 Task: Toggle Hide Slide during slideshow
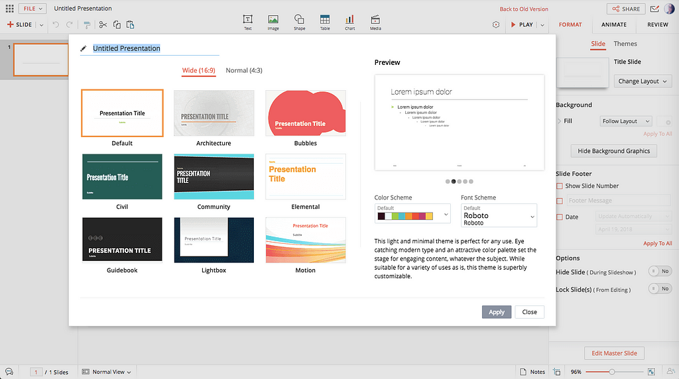pyautogui.click(x=660, y=271)
